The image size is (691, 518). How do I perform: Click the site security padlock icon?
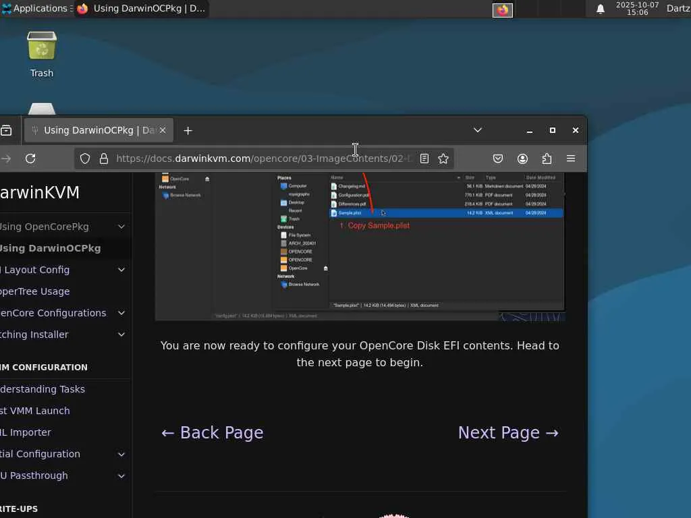tap(103, 159)
